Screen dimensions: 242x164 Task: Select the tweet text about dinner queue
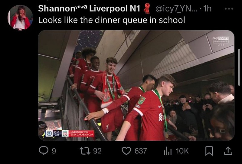(x=112, y=20)
